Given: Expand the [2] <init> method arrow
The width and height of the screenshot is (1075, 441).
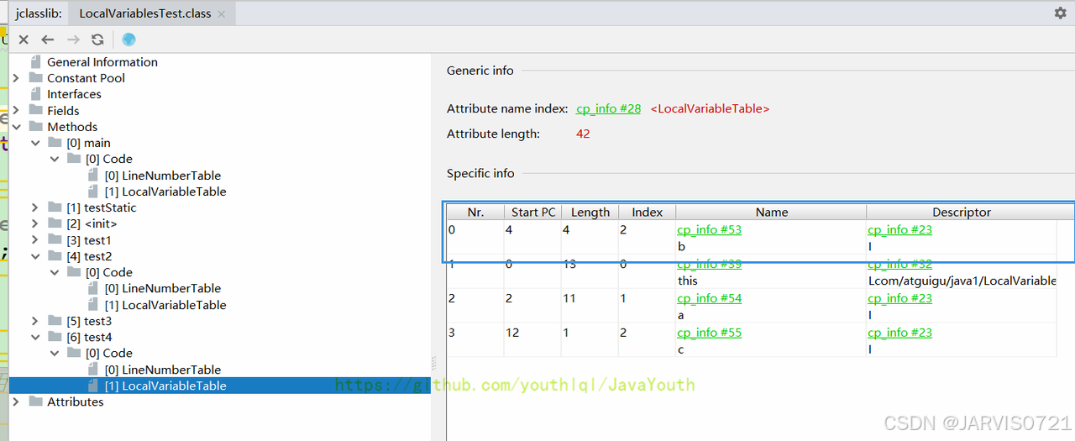Looking at the screenshot, I should pyautogui.click(x=35, y=223).
